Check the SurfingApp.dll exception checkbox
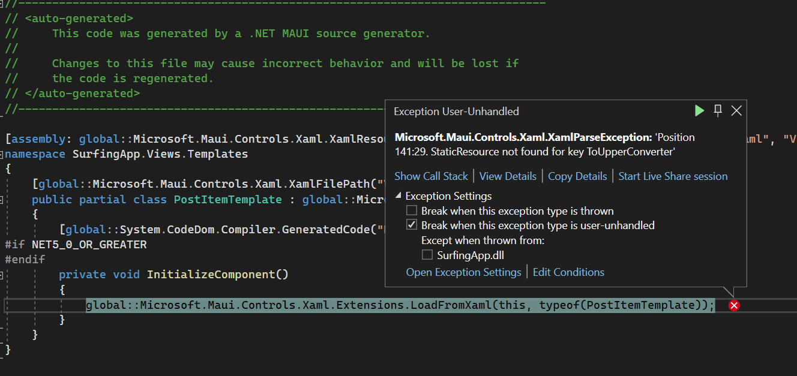 pos(427,255)
